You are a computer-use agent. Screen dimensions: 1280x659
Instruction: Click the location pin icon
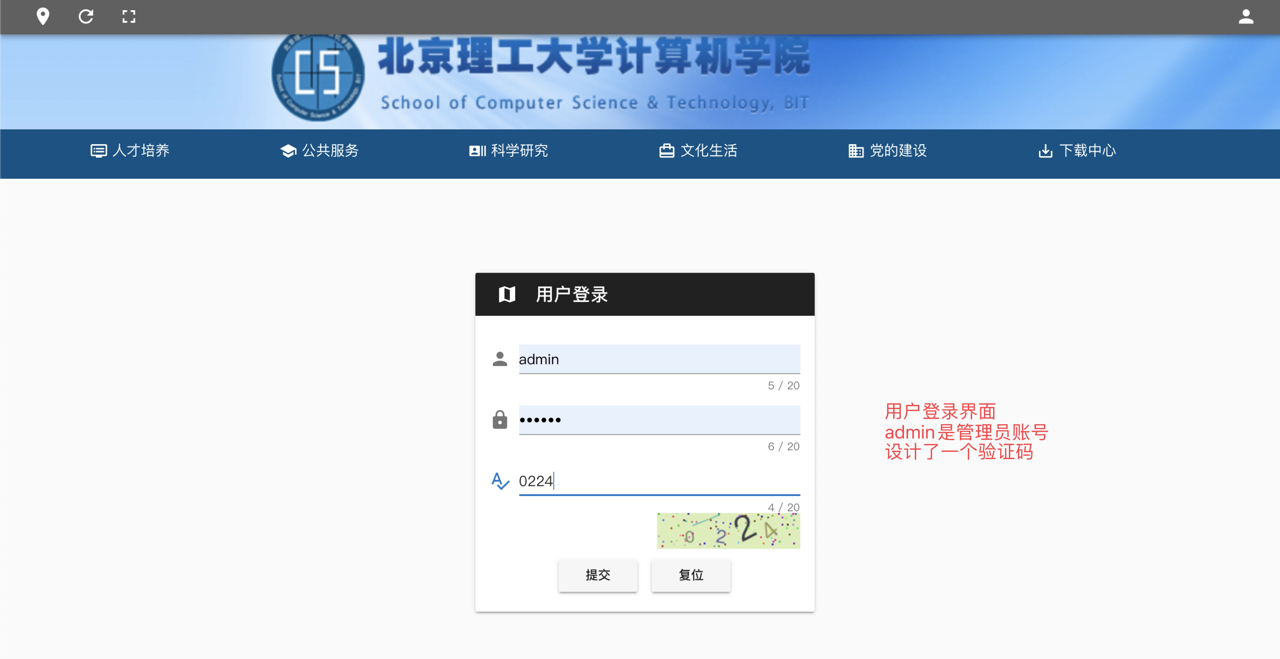(x=43, y=17)
